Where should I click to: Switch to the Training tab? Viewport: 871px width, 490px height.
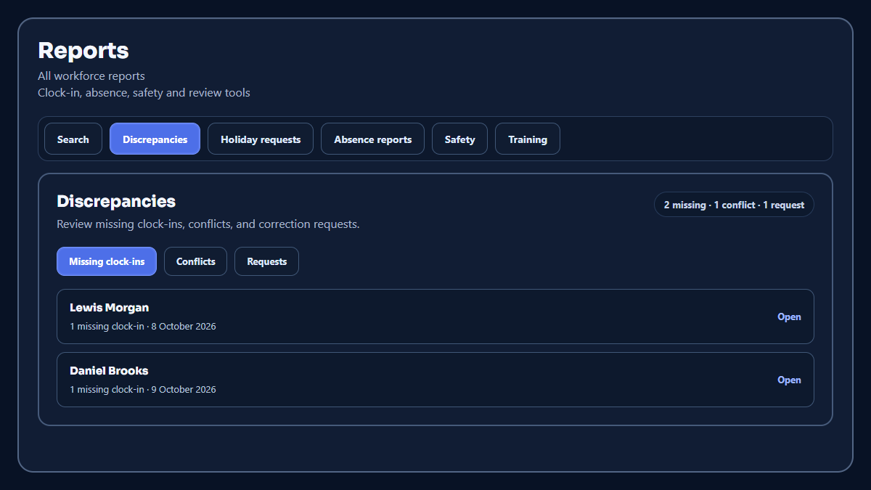click(x=528, y=139)
